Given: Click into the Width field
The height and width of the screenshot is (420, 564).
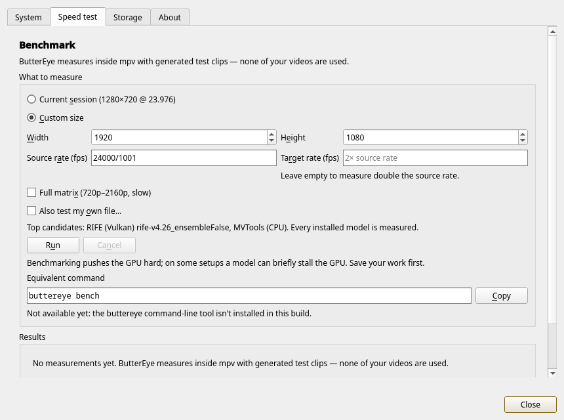Looking at the screenshot, I should coord(179,137).
